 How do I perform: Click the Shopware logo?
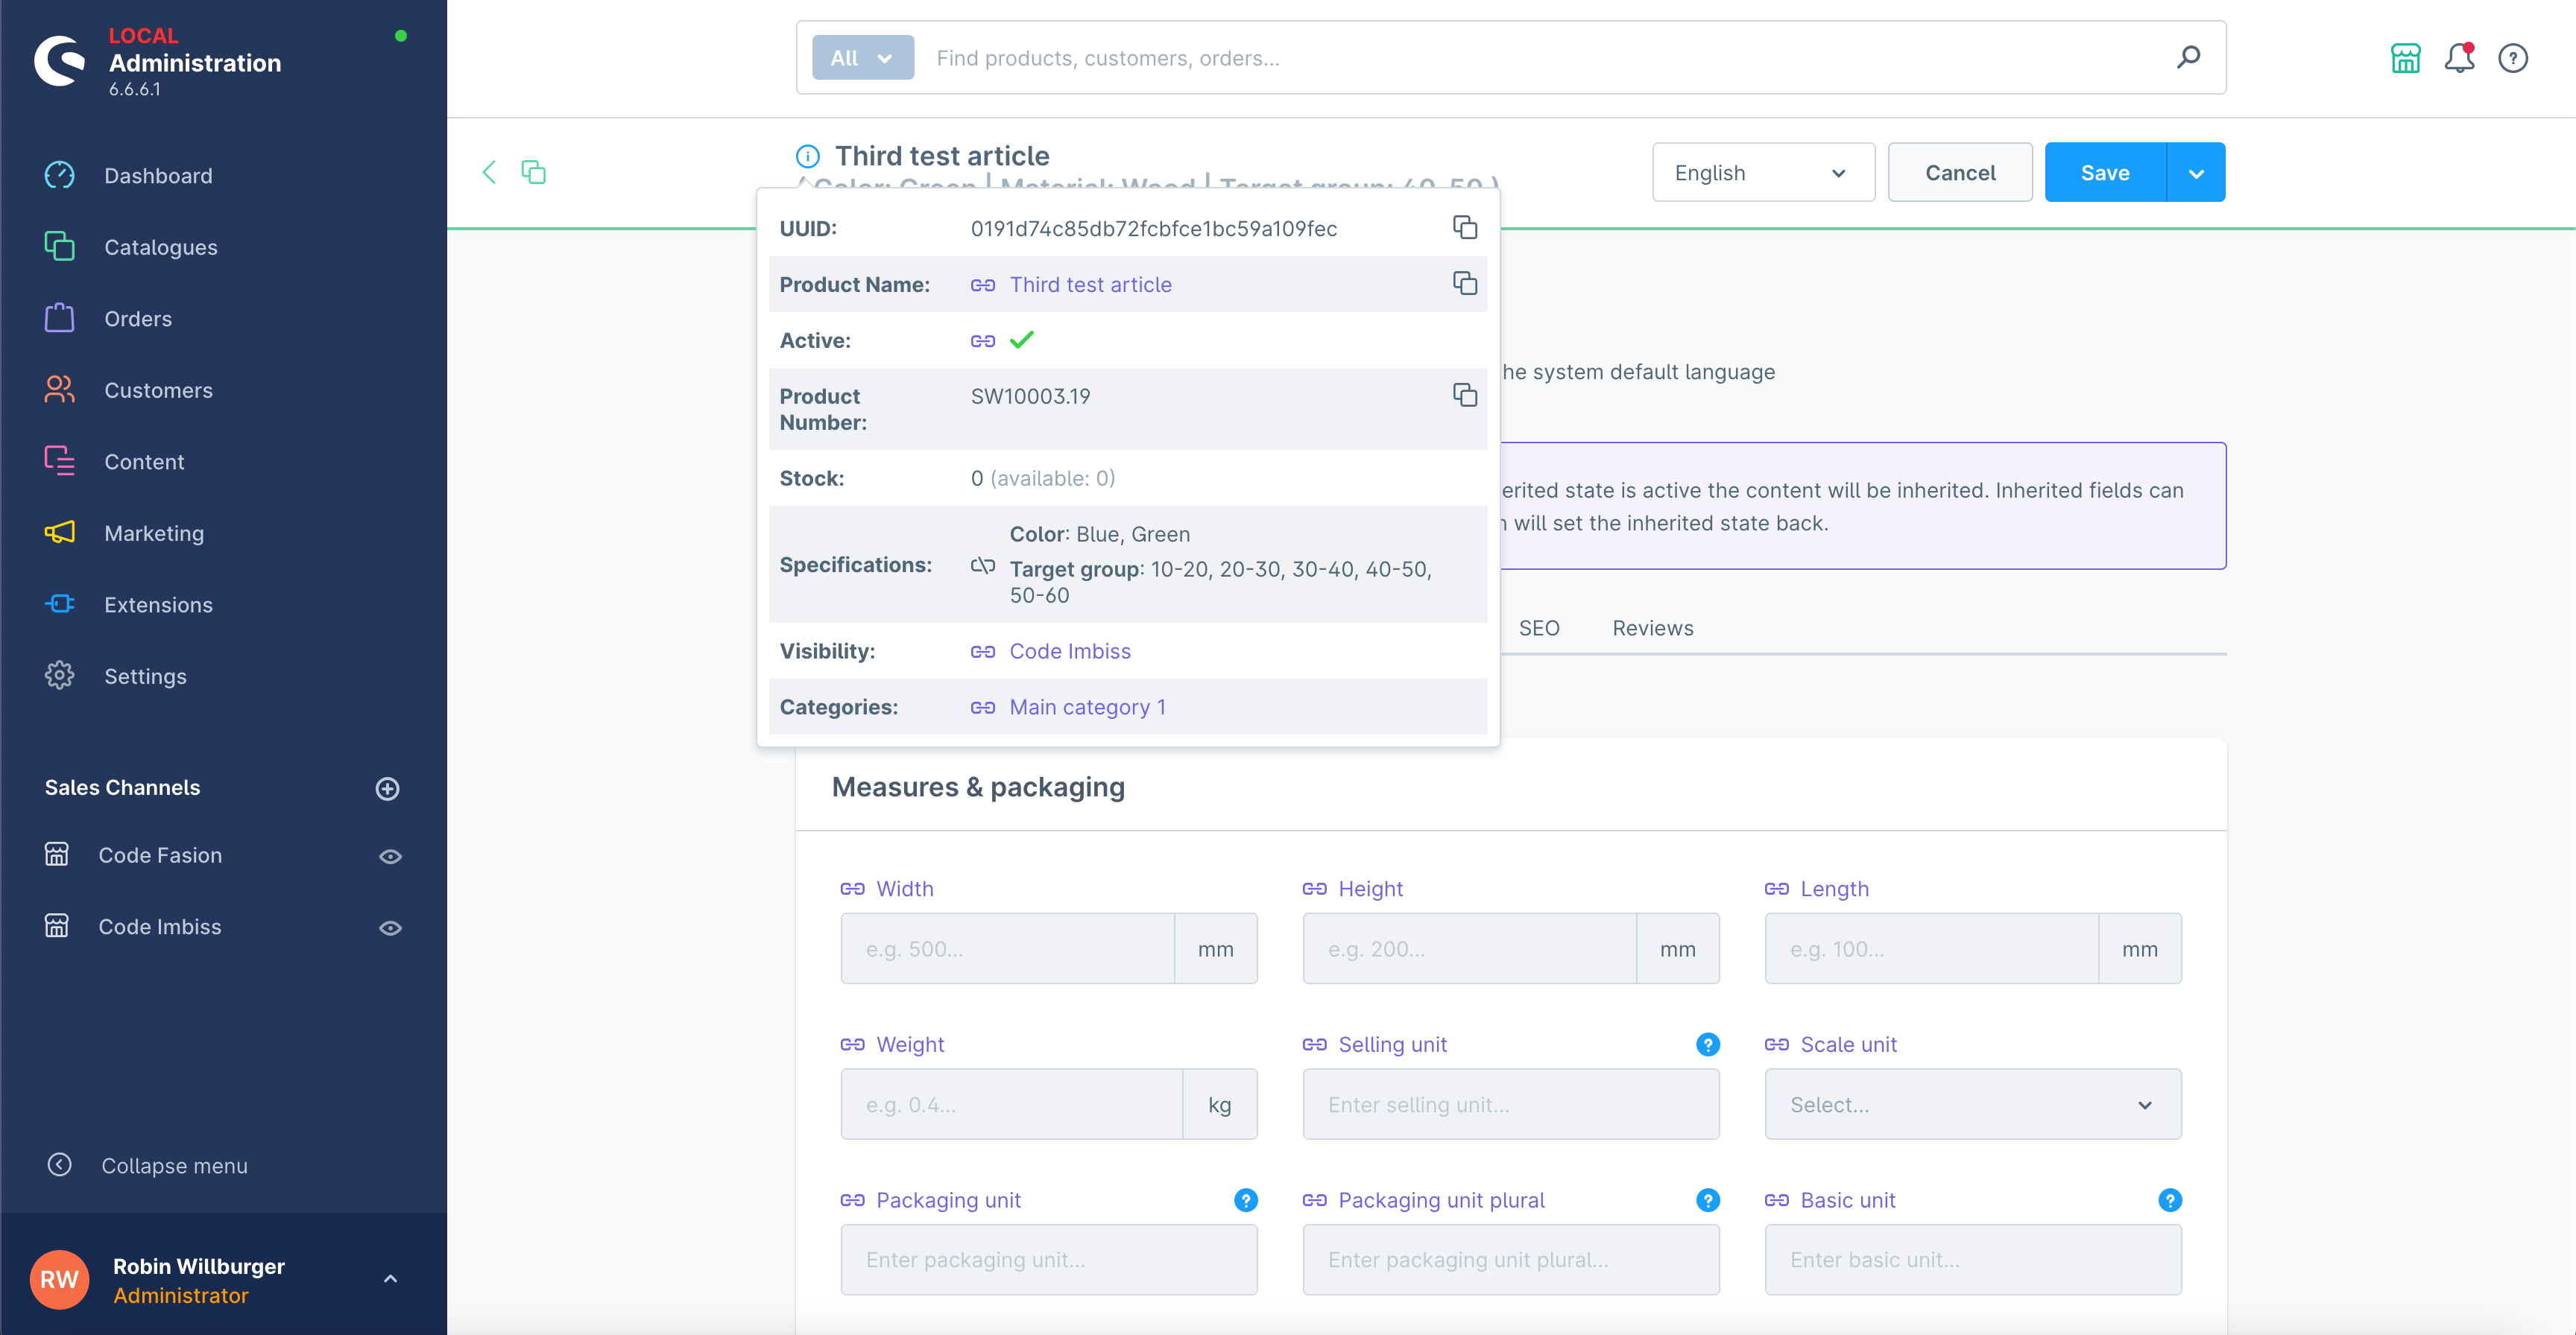click(x=60, y=61)
